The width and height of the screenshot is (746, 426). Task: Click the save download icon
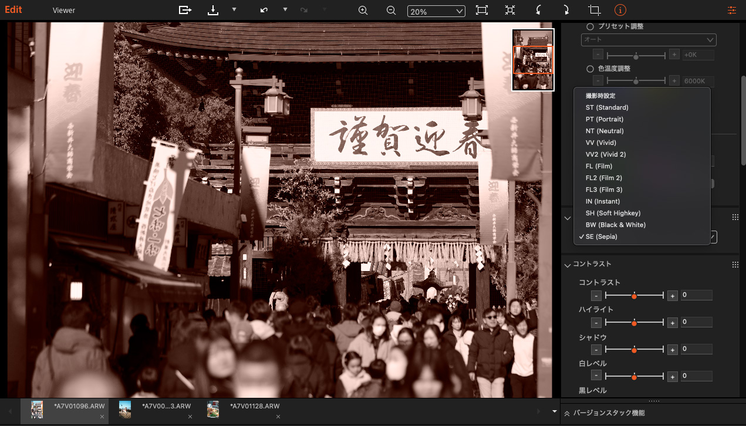pos(214,10)
